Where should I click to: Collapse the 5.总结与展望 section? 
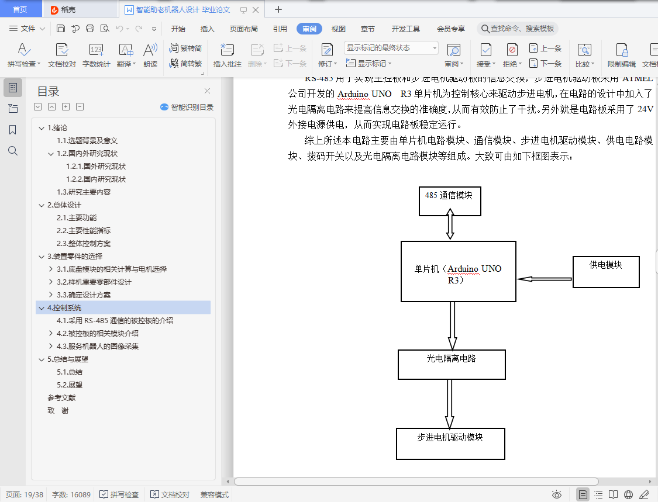click(41, 359)
